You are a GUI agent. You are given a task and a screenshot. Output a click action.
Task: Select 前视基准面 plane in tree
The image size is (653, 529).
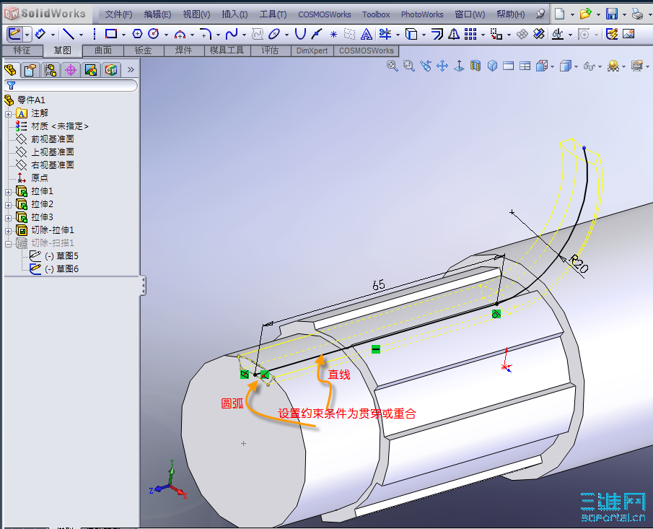53,139
